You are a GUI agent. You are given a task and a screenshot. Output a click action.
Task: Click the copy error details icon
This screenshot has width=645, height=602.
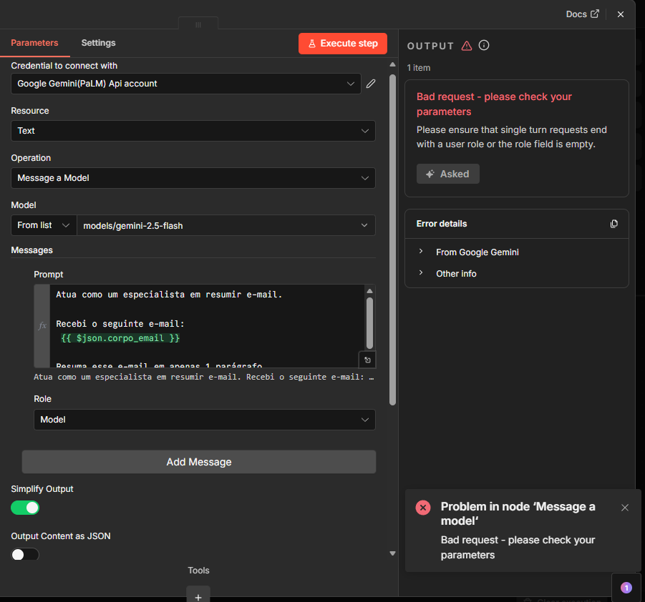(x=614, y=224)
